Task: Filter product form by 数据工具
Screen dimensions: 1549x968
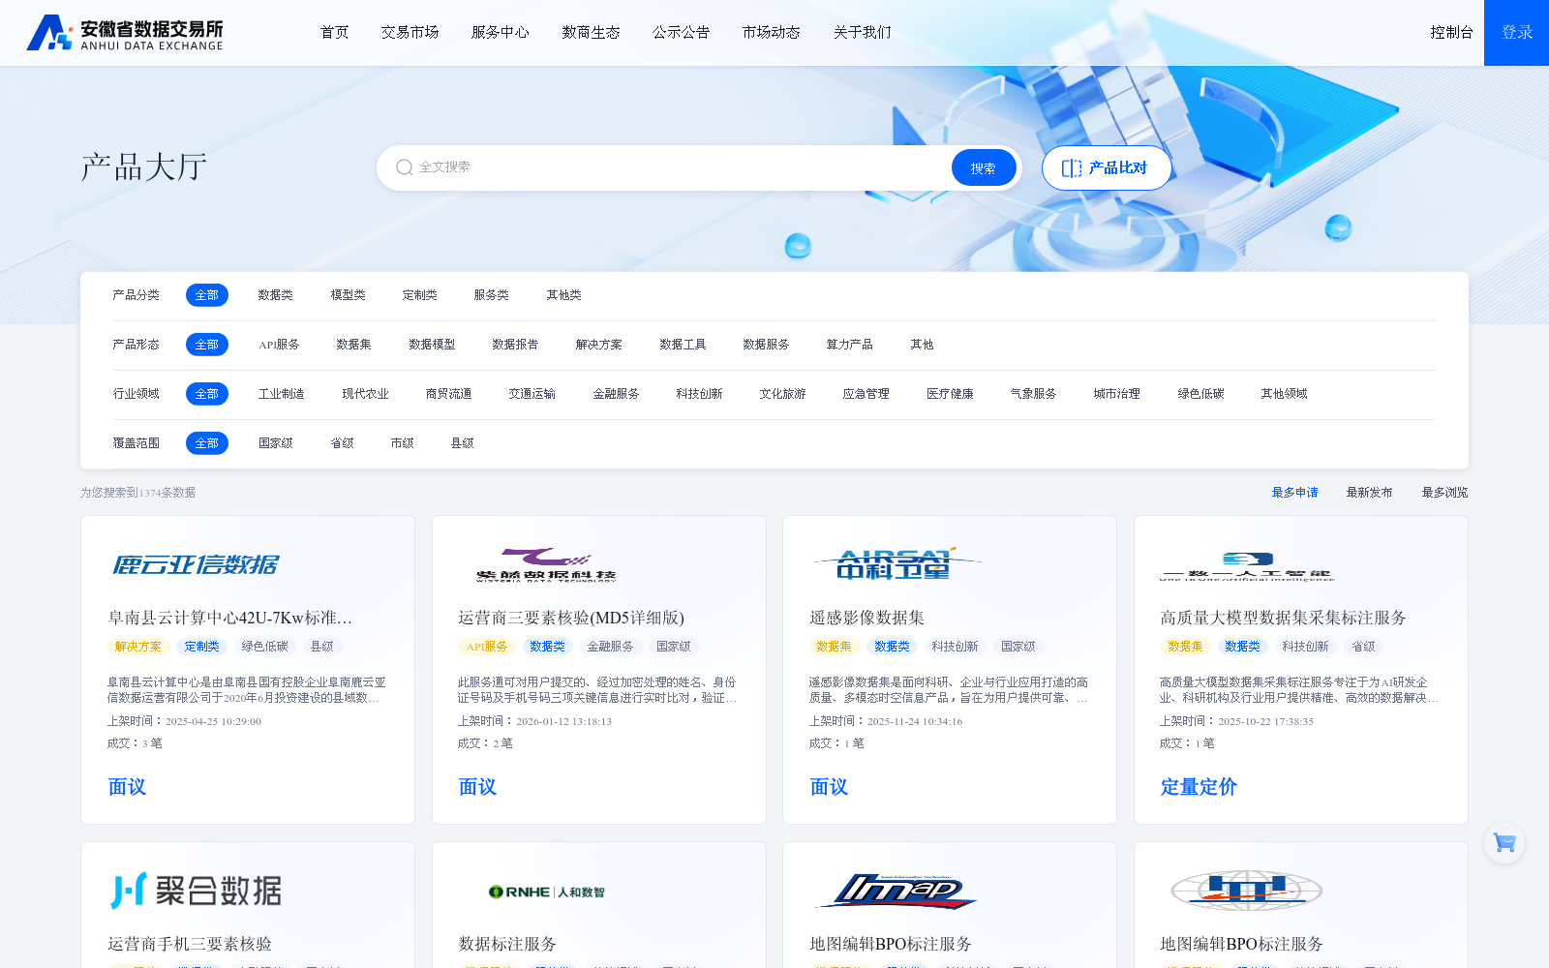Action: tap(683, 345)
